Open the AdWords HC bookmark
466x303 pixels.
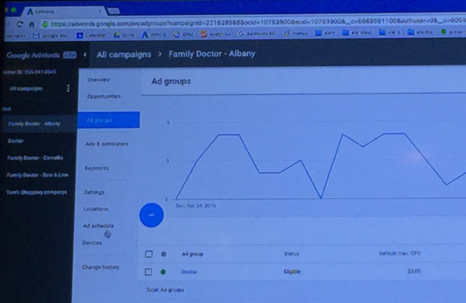click(257, 34)
